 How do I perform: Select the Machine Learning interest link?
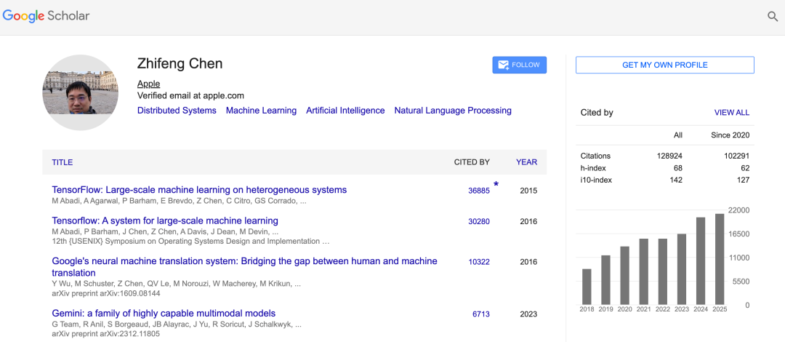click(261, 111)
